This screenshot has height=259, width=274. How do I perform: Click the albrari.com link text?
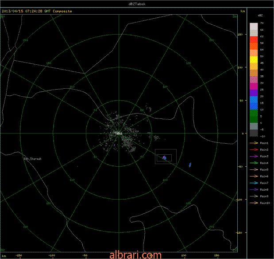(x=135, y=255)
